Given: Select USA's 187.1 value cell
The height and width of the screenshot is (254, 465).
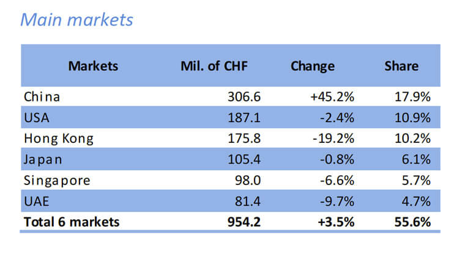Looking at the screenshot, I should click(242, 117).
